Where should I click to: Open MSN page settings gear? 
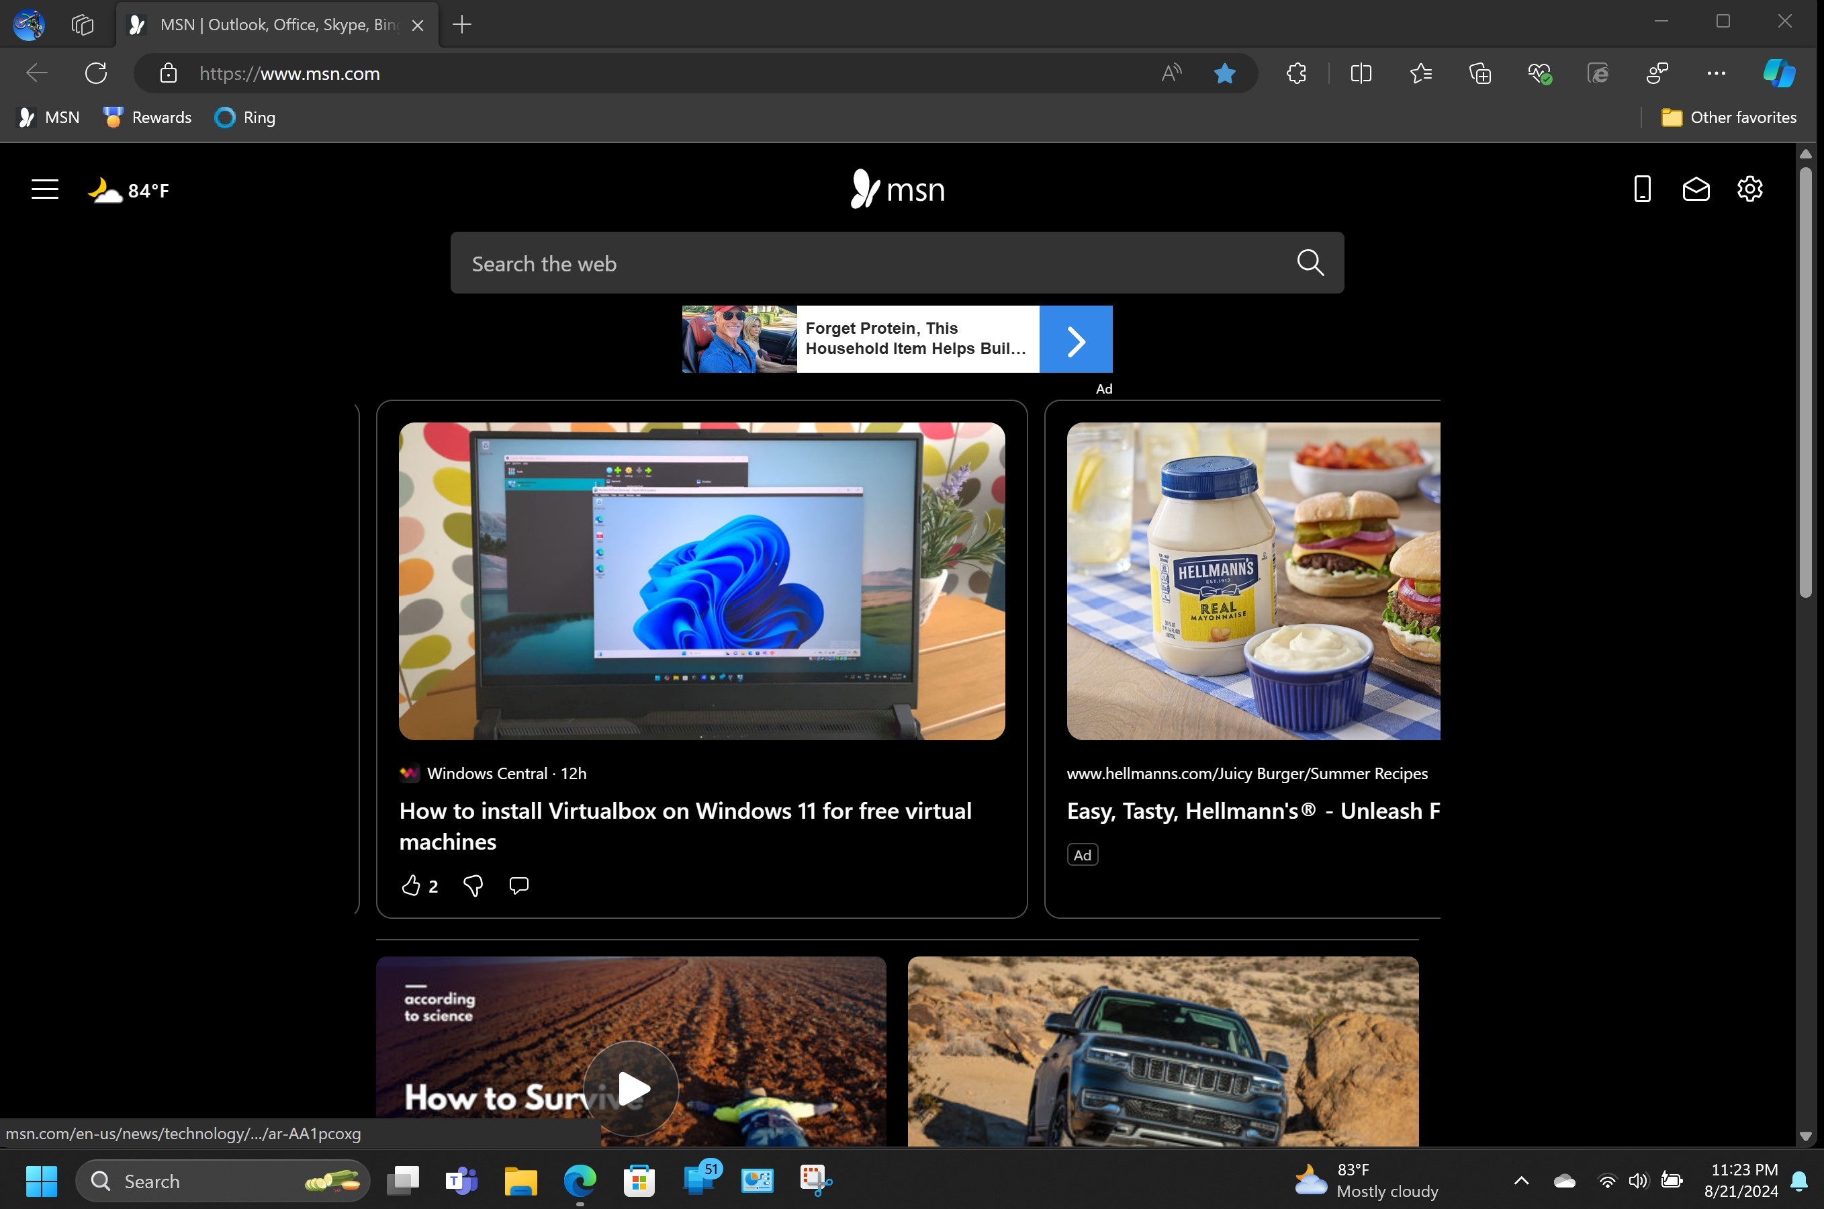(x=1749, y=189)
